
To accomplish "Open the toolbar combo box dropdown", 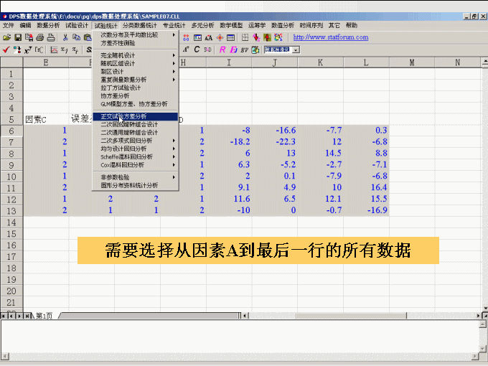I will [x=296, y=50].
